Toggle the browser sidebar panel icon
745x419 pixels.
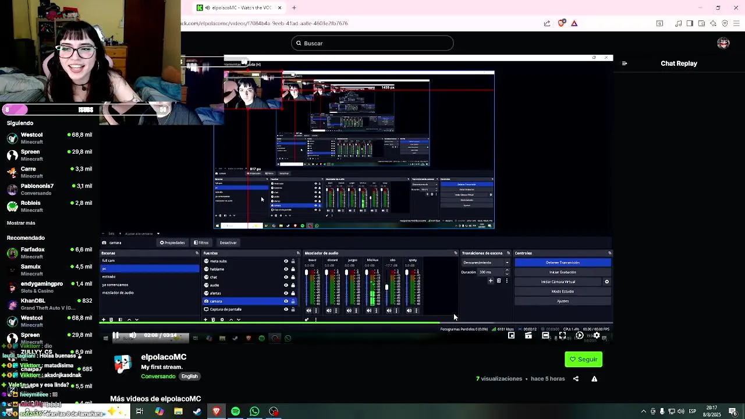pos(690,23)
